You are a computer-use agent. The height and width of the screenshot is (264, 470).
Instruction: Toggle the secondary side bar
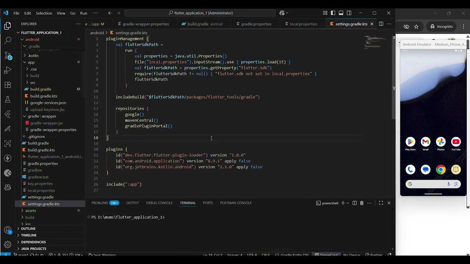349,13
